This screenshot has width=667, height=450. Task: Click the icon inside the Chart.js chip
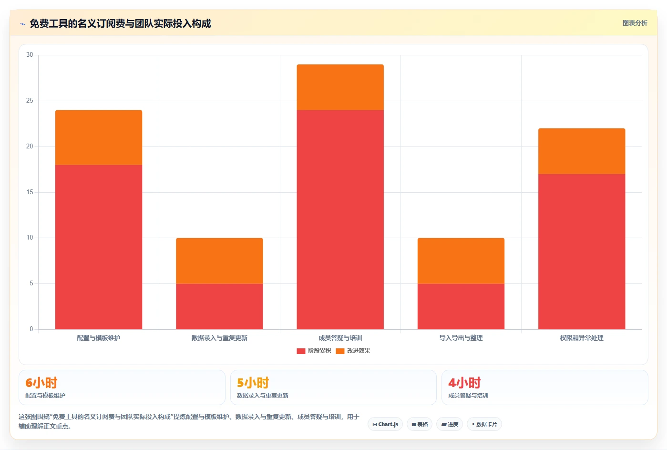pyautogui.click(x=375, y=424)
